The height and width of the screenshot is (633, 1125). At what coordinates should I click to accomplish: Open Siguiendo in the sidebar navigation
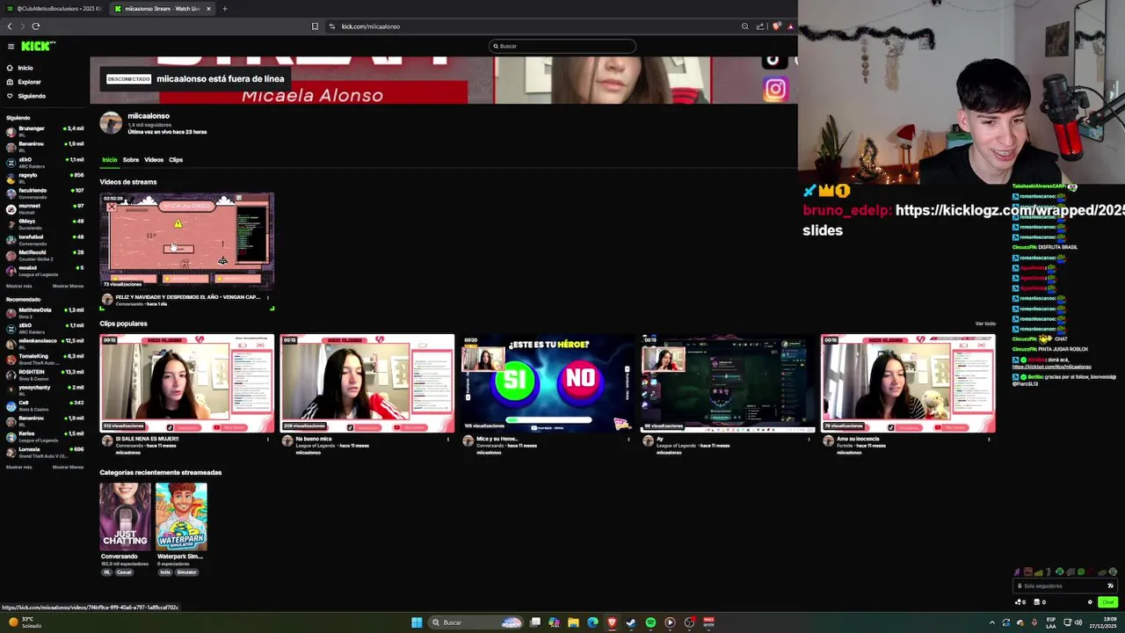[25, 96]
